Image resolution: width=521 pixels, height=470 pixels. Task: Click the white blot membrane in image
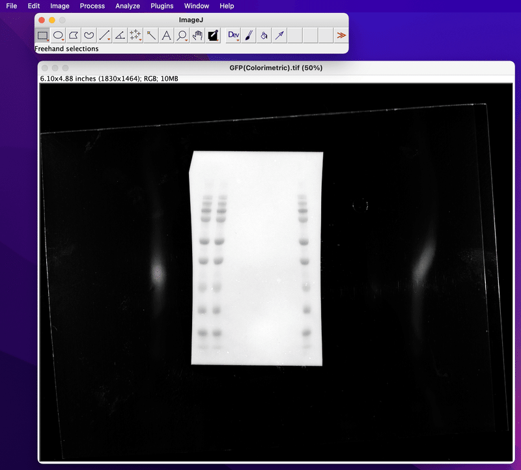click(x=256, y=258)
